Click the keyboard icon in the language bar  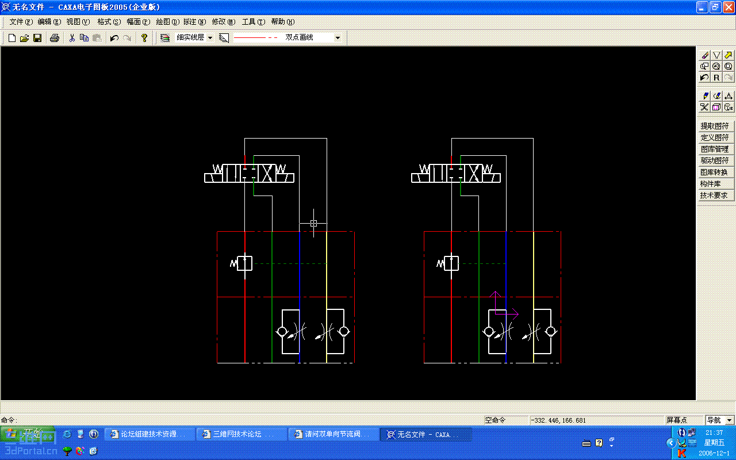coord(586,443)
